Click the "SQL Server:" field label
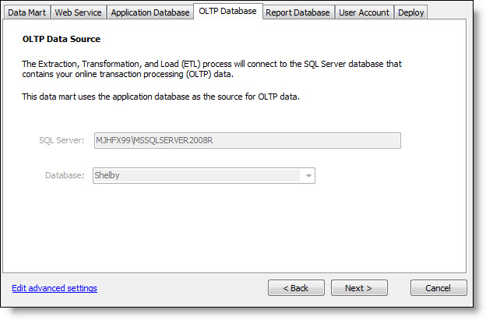Viewport: 486px width, 320px height. point(62,141)
